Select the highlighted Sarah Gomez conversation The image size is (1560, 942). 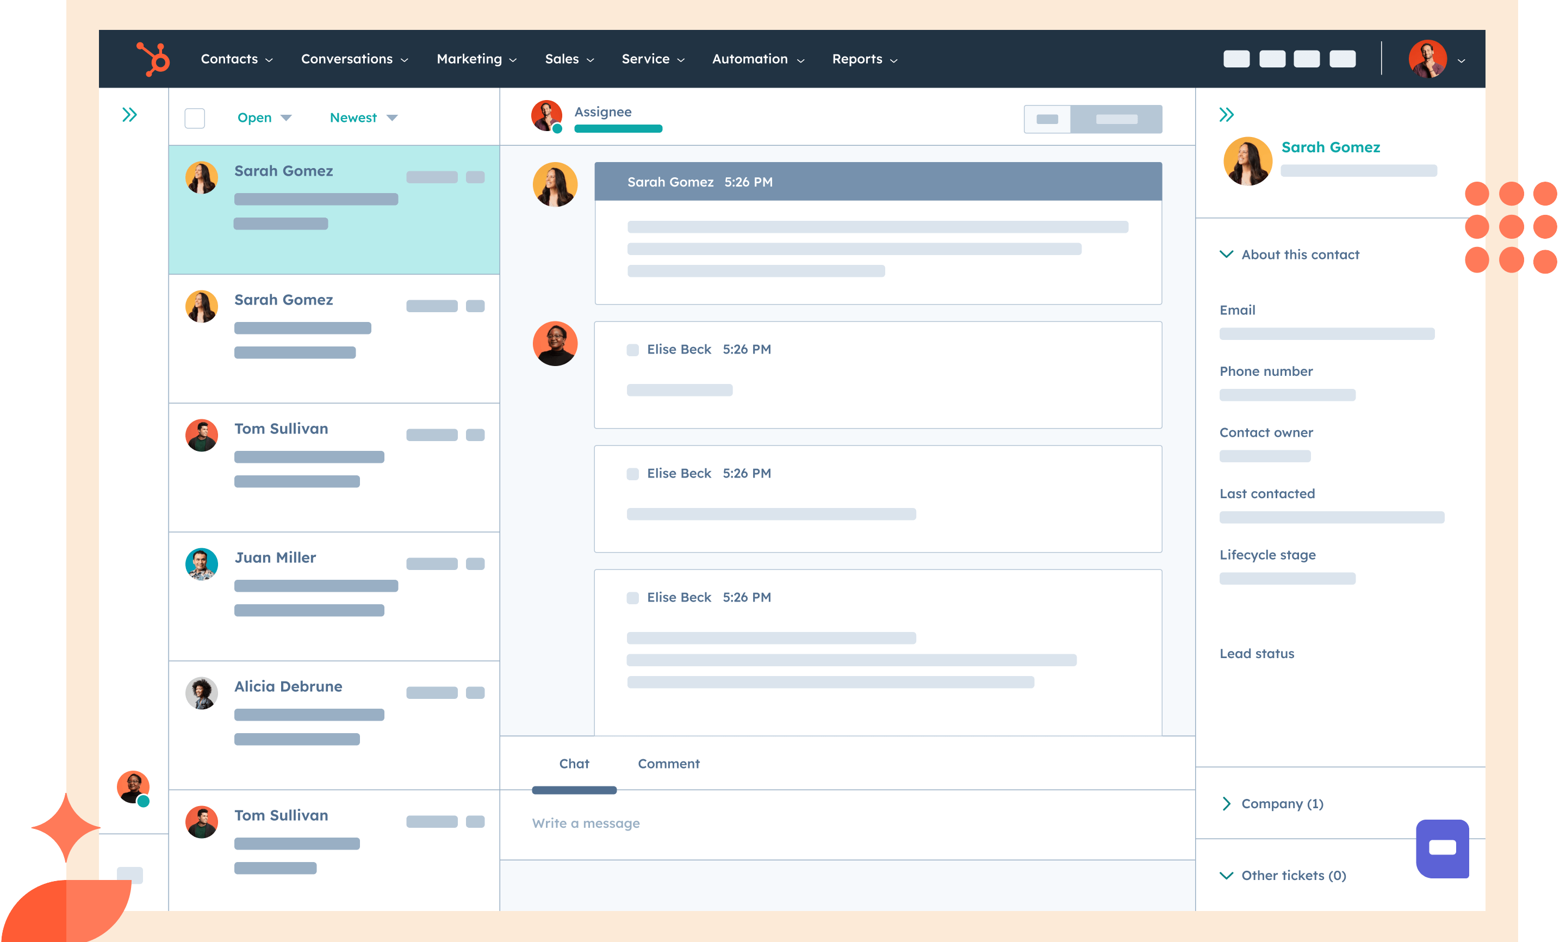click(334, 209)
